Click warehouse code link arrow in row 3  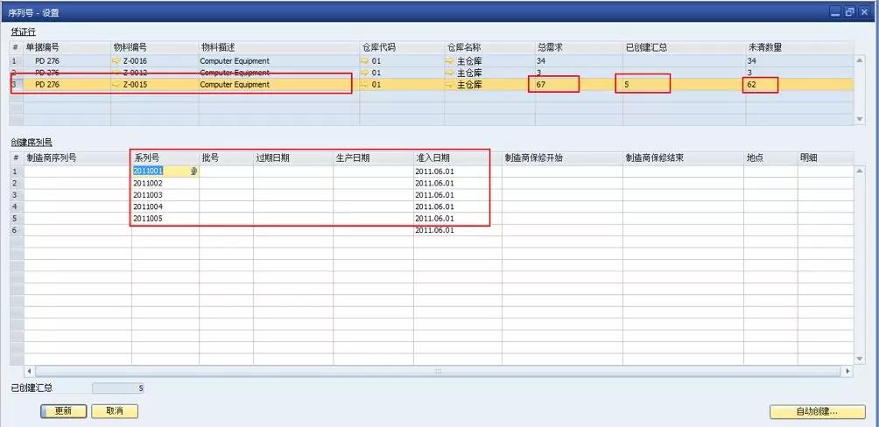365,85
